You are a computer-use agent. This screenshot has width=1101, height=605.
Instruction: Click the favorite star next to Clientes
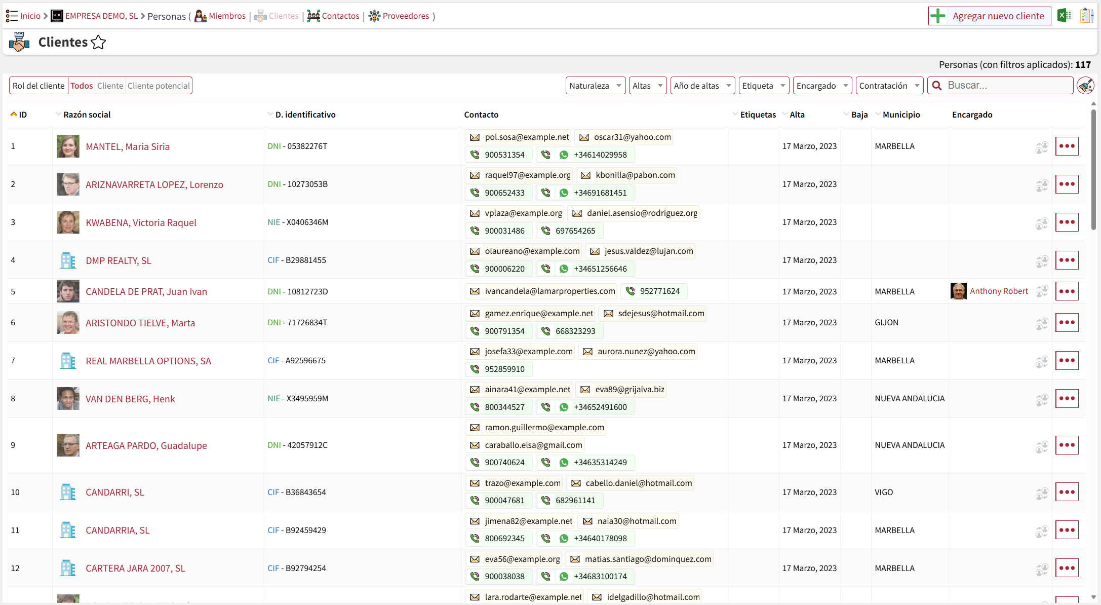point(98,43)
